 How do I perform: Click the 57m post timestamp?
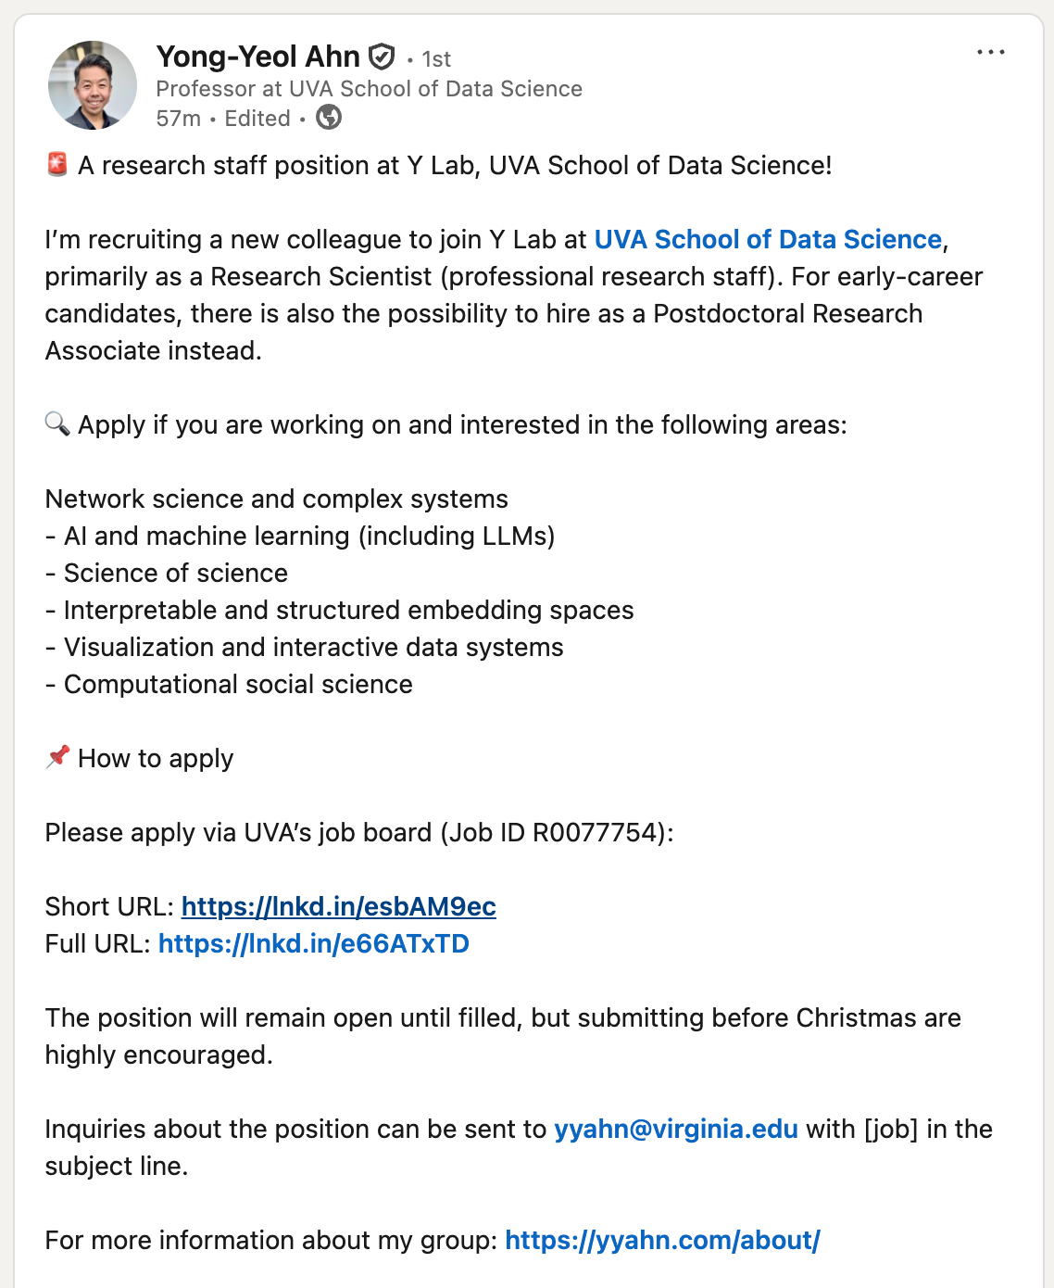tap(178, 119)
